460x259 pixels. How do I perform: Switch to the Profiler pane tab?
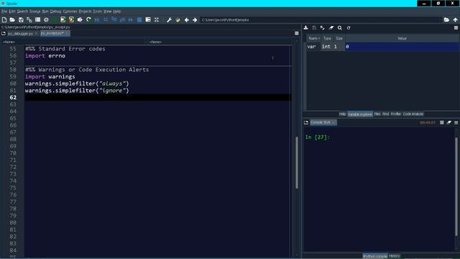click(395, 114)
